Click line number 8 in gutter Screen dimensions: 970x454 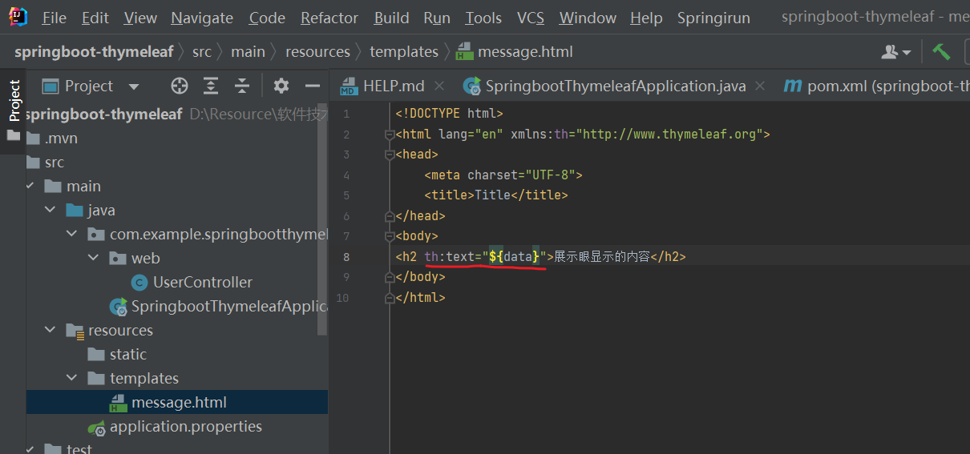346,257
